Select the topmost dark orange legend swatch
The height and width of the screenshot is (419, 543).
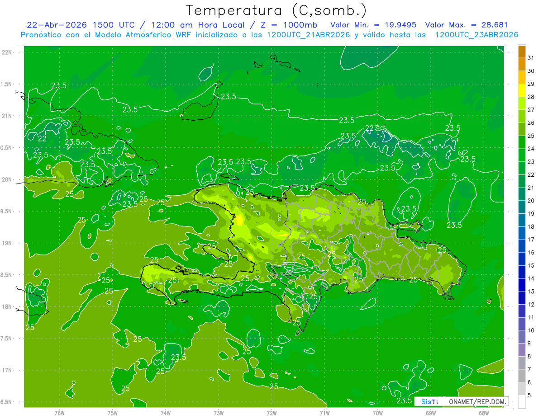pyautogui.click(x=522, y=52)
